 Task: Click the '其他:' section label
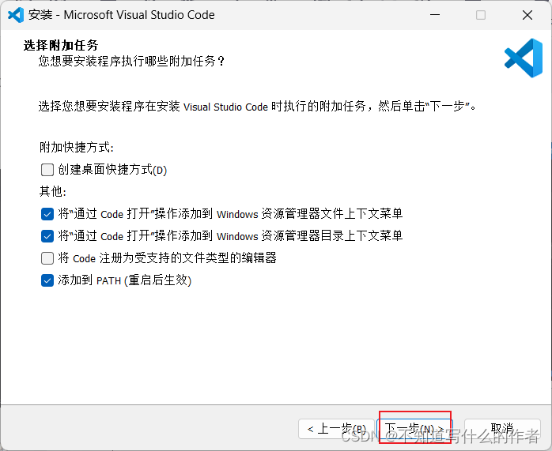(x=53, y=192)
